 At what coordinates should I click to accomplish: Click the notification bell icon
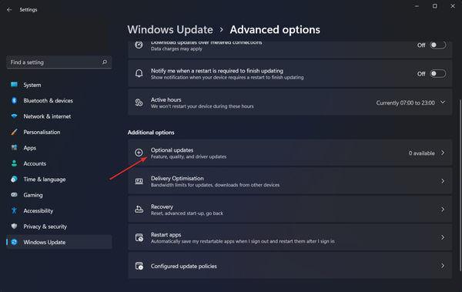(x=139, y=73)
